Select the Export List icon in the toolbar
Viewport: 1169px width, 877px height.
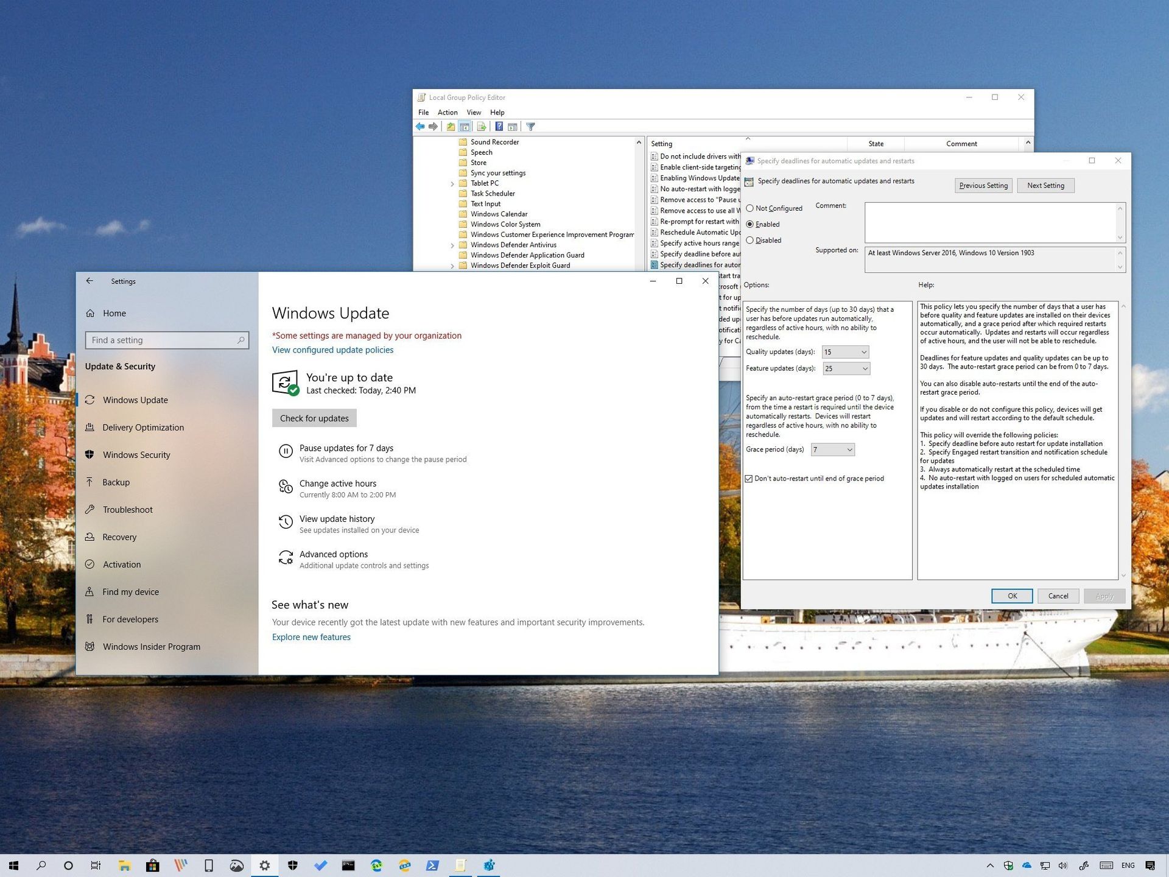pyautogui.click(x=482, y=126)
